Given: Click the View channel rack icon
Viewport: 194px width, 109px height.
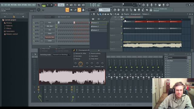Looking at the screenshot, I should pos(123,10).
